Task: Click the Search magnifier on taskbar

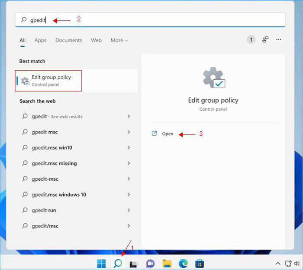Action: (x=118, y=263)
